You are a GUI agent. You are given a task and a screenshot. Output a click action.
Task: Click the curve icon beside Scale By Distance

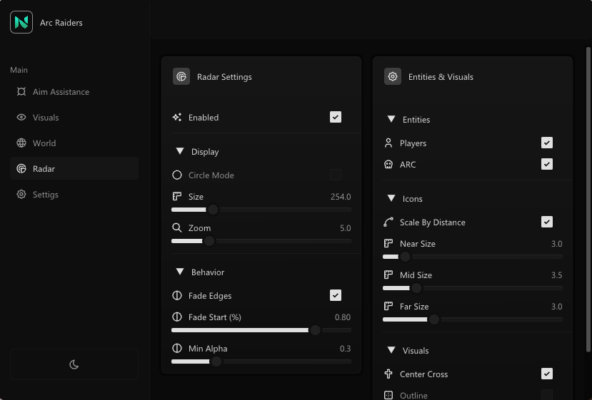(x=388, y=222)
